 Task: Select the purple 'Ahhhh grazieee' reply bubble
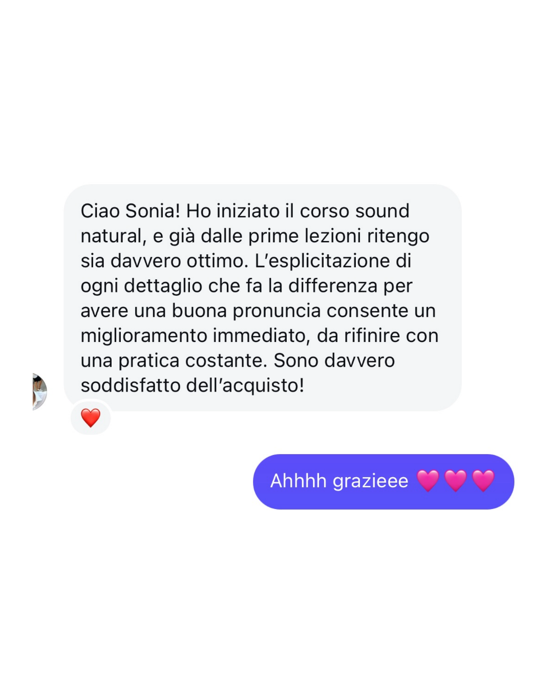384,481
